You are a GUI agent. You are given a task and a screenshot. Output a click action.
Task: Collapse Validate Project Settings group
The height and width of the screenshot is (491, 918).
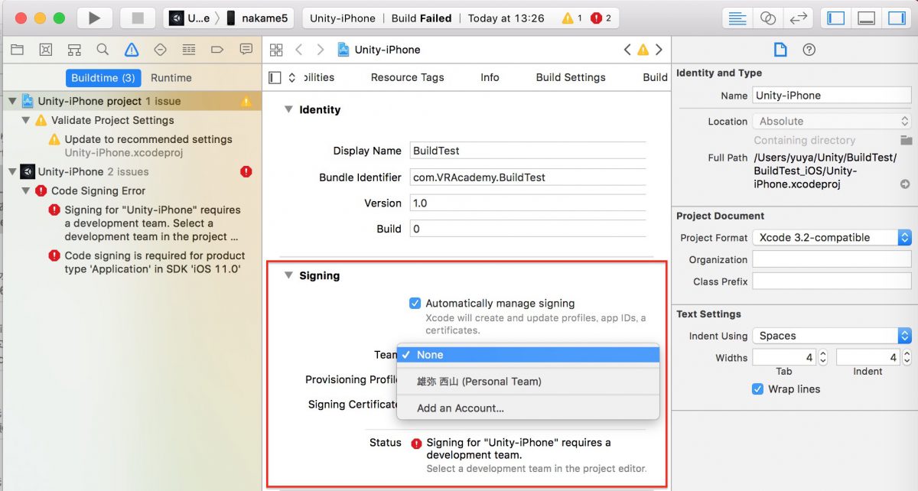pyautogui.click(x=26, y=120)
